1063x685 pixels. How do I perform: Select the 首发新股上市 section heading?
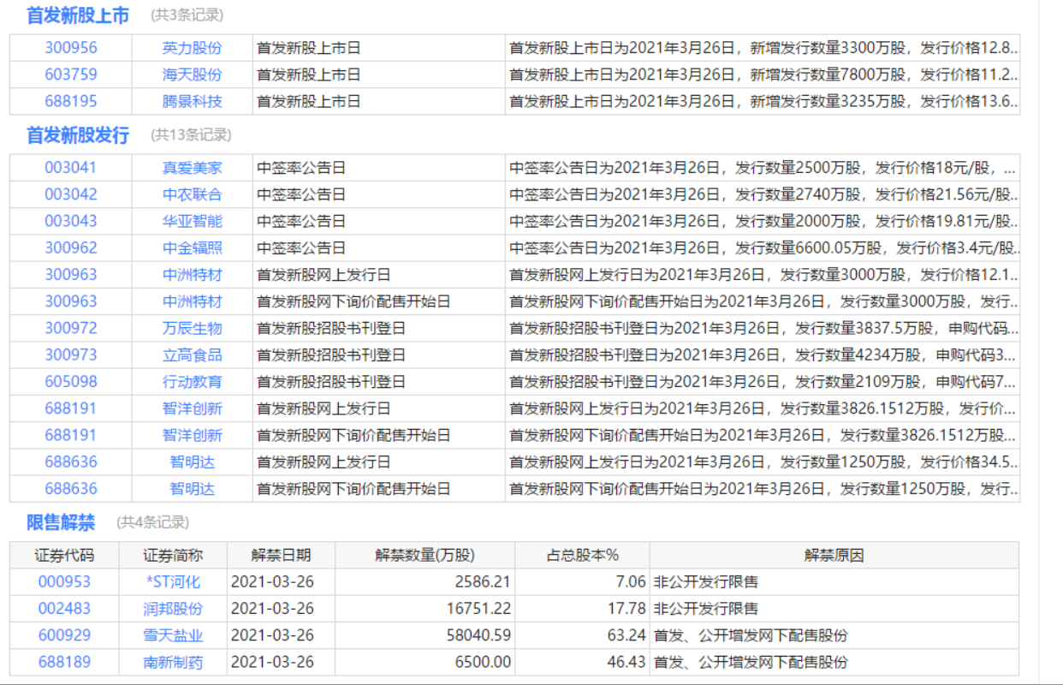78,15
